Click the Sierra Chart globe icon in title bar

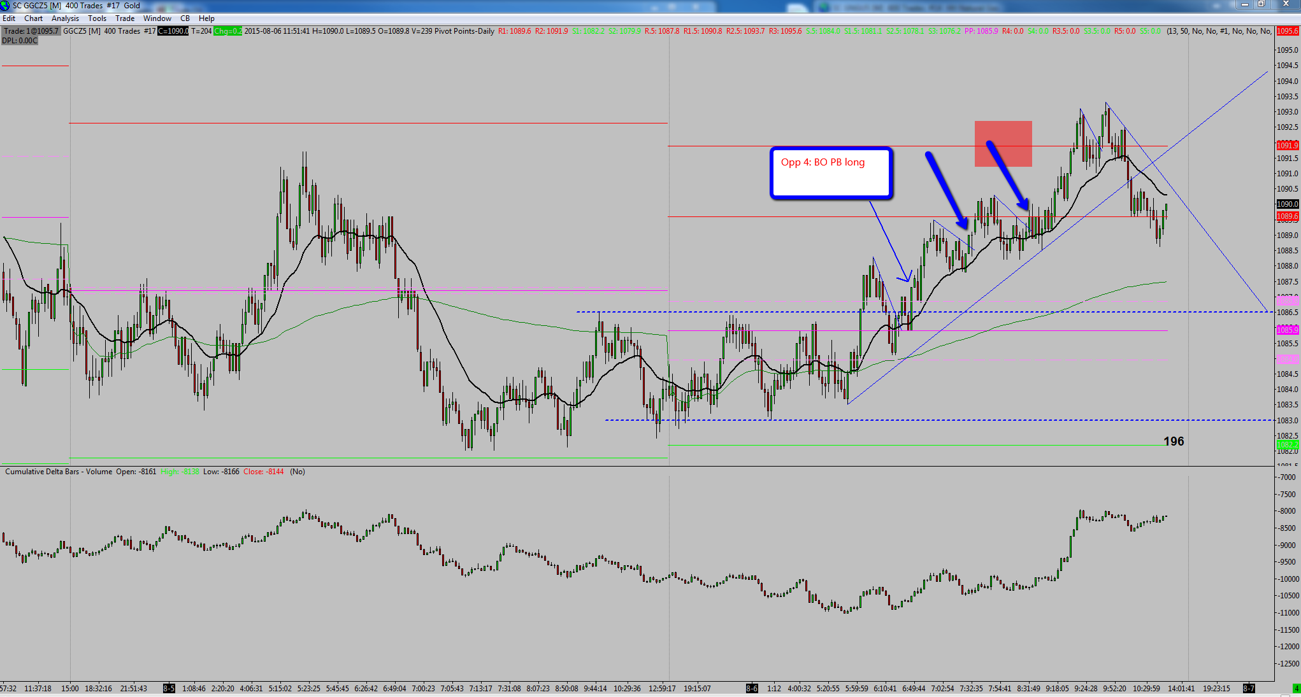[x=6, y=6]
